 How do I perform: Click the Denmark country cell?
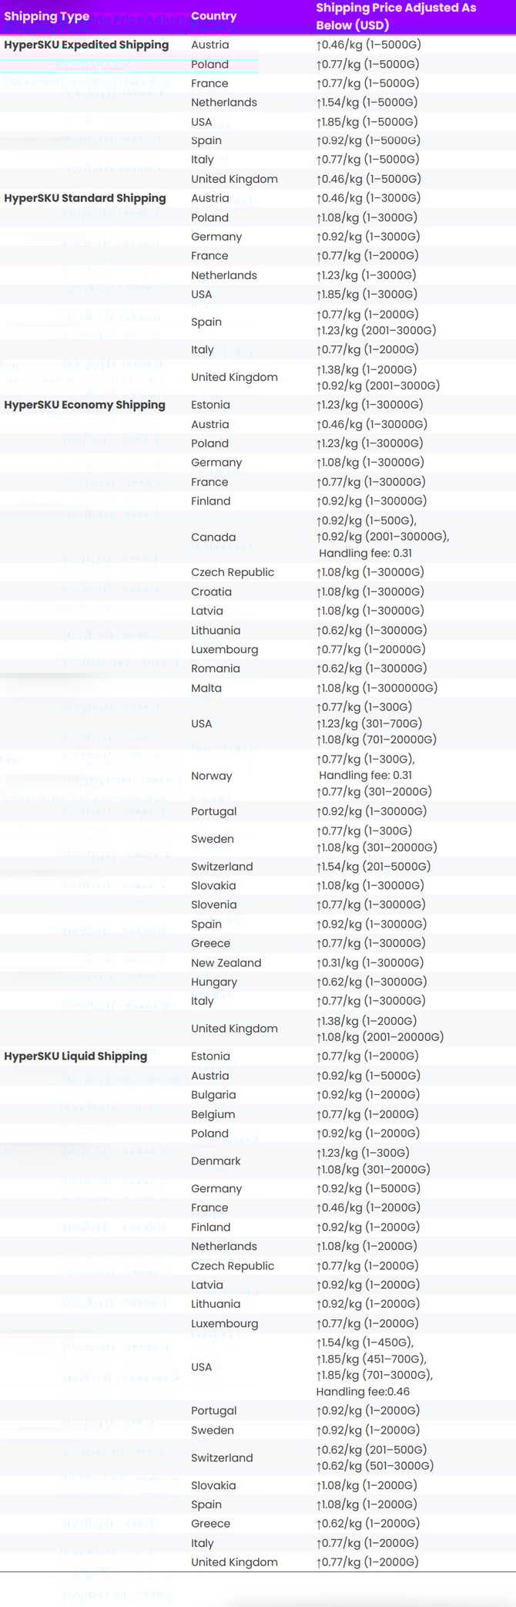(216, 1161)
